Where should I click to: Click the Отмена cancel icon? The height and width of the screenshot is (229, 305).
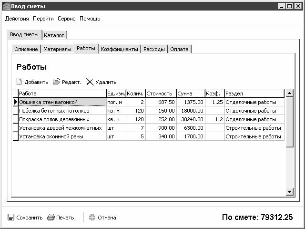click(92, 217)
